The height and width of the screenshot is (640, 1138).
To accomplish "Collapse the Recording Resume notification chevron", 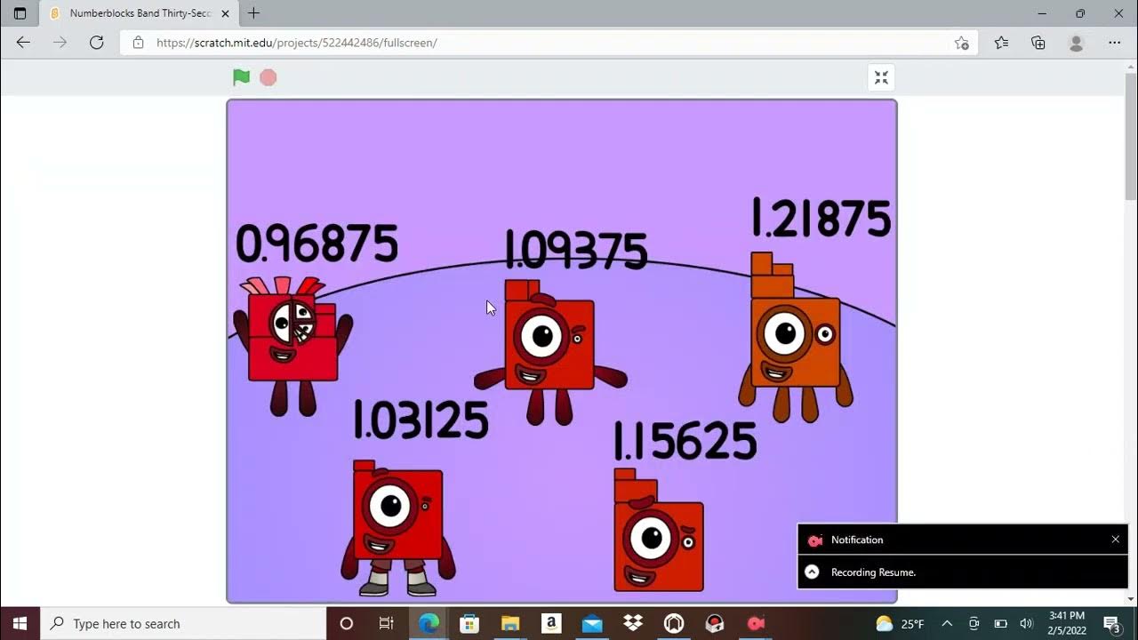I will click(812, 572).
